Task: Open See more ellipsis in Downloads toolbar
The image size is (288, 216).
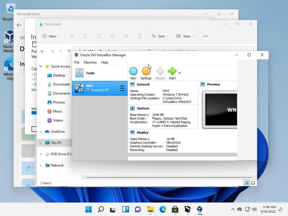Action: (206, 36)
